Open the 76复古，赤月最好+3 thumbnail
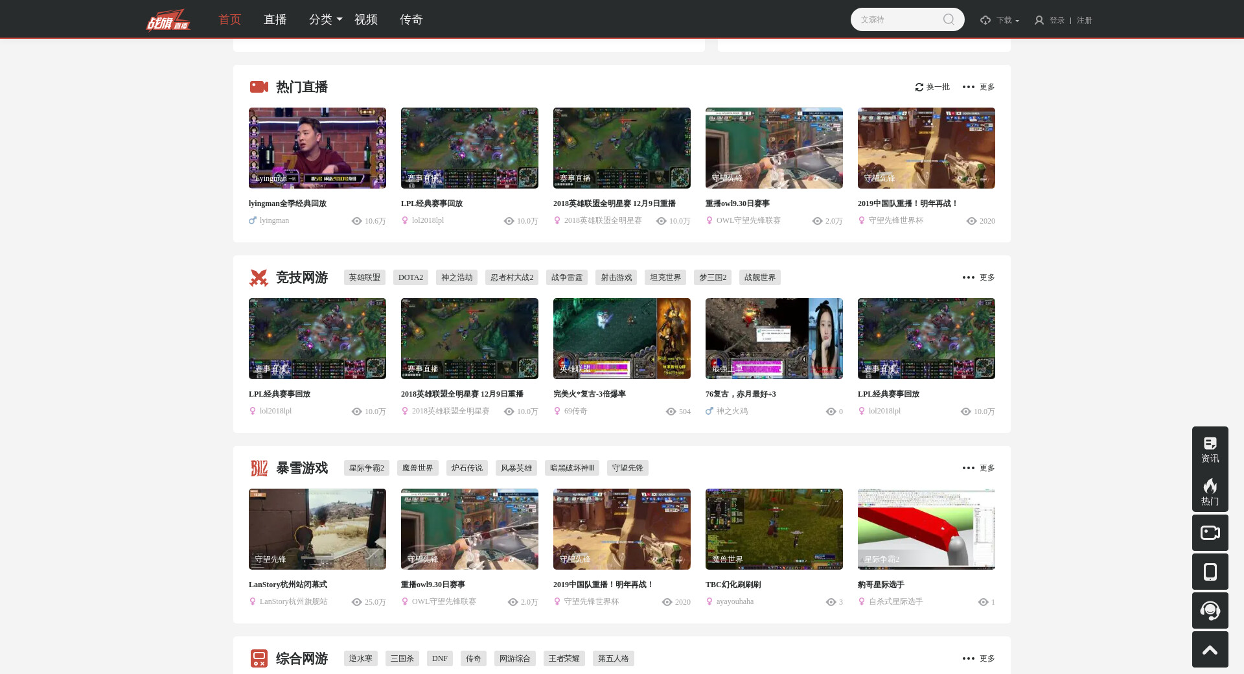 click(774, 338)
